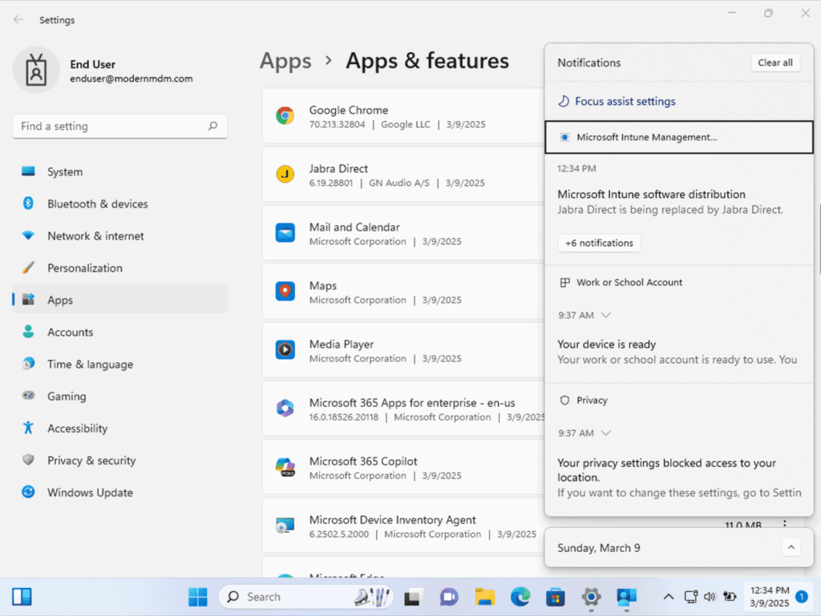Open the Accounts settings section
Viewport: 821px width, 616px height.
[70, 332]
